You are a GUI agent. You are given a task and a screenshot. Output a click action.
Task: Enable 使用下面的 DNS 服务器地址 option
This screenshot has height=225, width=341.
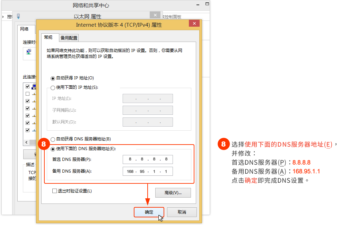[53, 149]
